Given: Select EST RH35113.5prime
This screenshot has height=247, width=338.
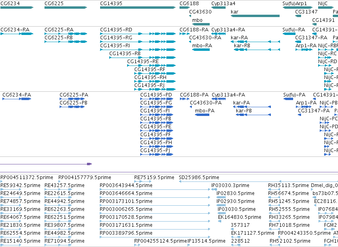Looking at the screenshot, I should (x=288, y=185).
